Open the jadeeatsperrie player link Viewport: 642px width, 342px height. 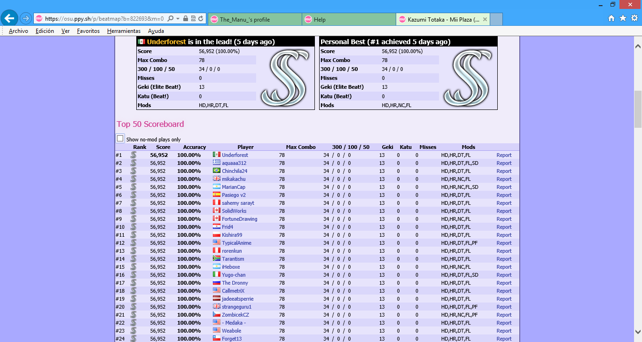(238, 299)
